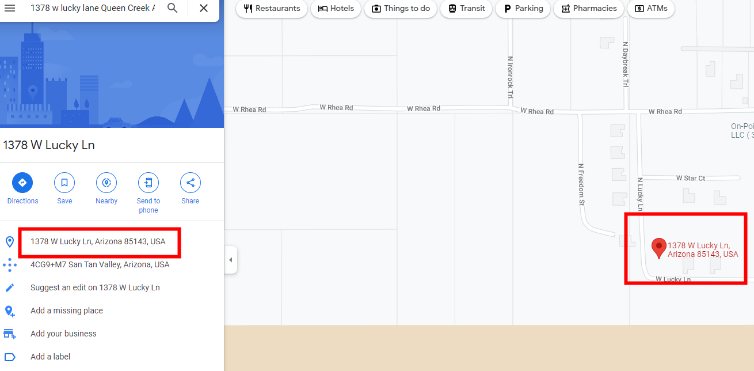Viewport: 754px width, 371px height.
Task: Click the search magnifier icon
Action: pos(172,8)
